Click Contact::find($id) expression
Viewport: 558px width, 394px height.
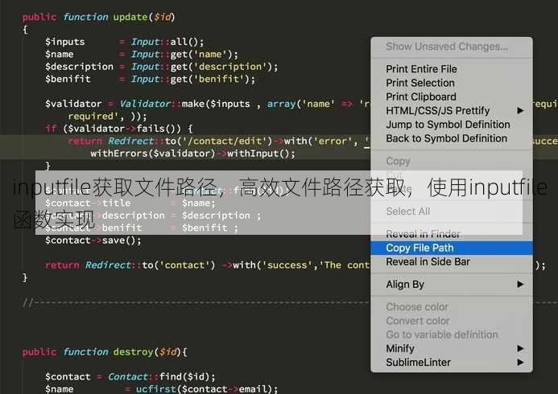tap(161, 376)
